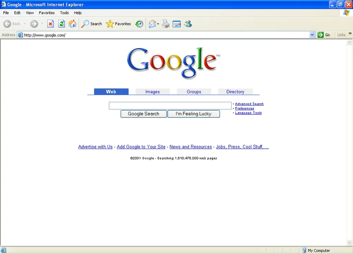Click the page icon in address bar
The height and width of the screenshot is (254, 353).
20,35
